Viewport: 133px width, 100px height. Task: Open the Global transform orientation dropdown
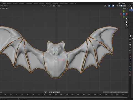tap(45, 6)
